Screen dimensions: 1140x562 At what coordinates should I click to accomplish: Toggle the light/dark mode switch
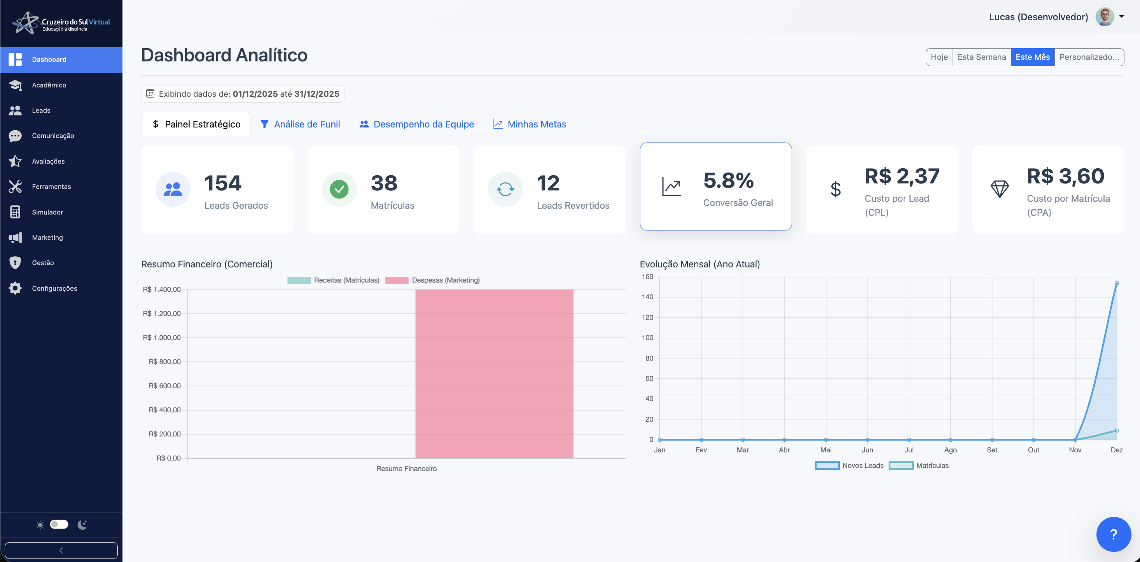pos(59,524)
